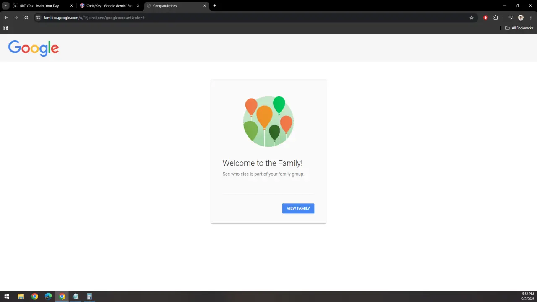Reload the current page
The height and width of the screenshot is (302, 537).
[x=26, y=18]
